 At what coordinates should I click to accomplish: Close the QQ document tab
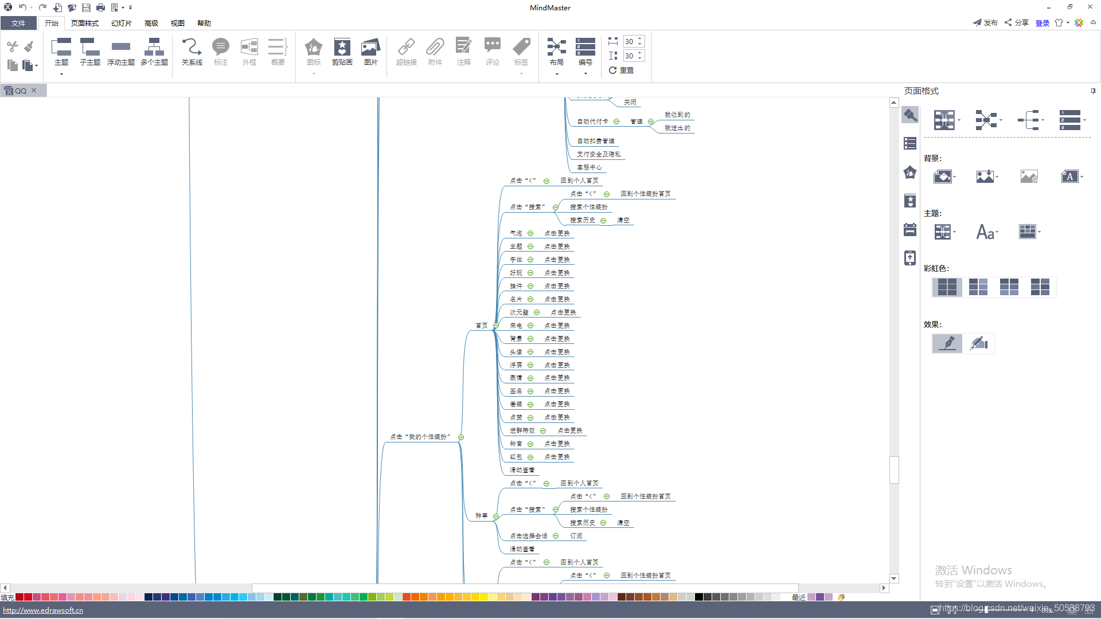pos(34,91)
